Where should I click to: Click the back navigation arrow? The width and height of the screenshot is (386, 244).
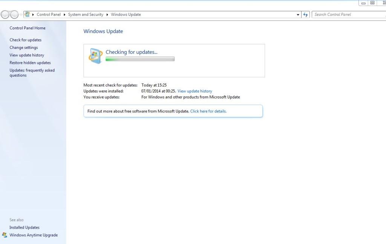[5, 14]
